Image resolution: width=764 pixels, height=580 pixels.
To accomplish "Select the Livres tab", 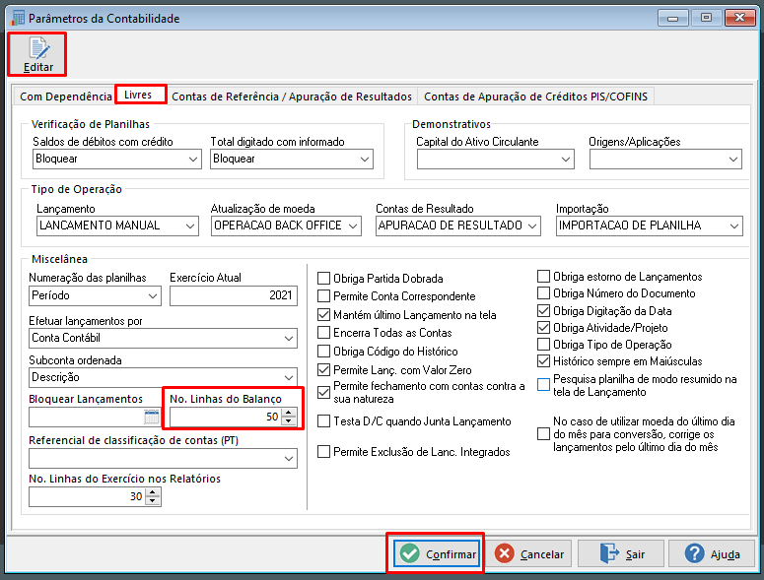I will click(141, 95).
